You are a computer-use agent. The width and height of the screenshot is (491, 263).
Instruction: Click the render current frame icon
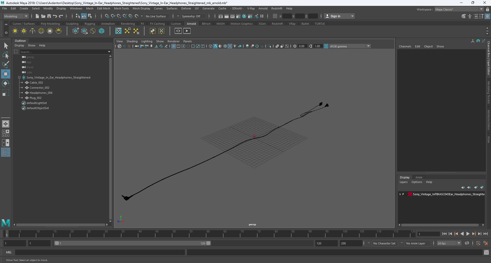coord(227,16)
